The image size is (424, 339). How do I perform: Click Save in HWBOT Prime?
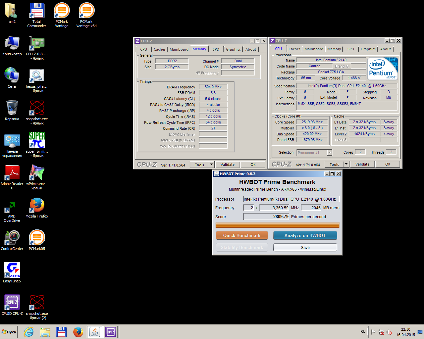pyautogui.click(x=305, y=247)
